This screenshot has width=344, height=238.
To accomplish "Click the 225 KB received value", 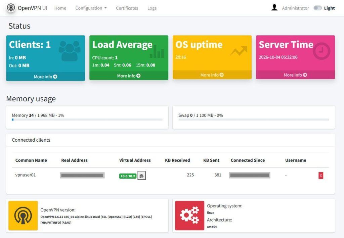I will click(190, 175).
